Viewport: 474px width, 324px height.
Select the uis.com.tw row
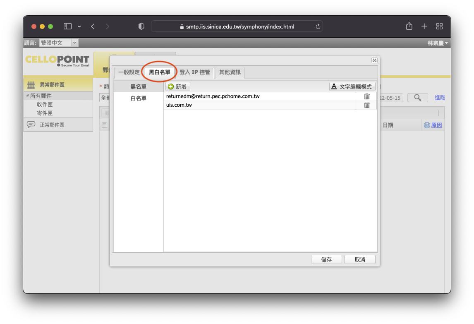pyautogui.click(x=260, y=105)
